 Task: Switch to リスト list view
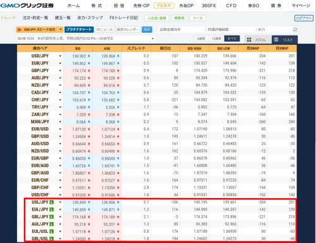tap(284, 39)
